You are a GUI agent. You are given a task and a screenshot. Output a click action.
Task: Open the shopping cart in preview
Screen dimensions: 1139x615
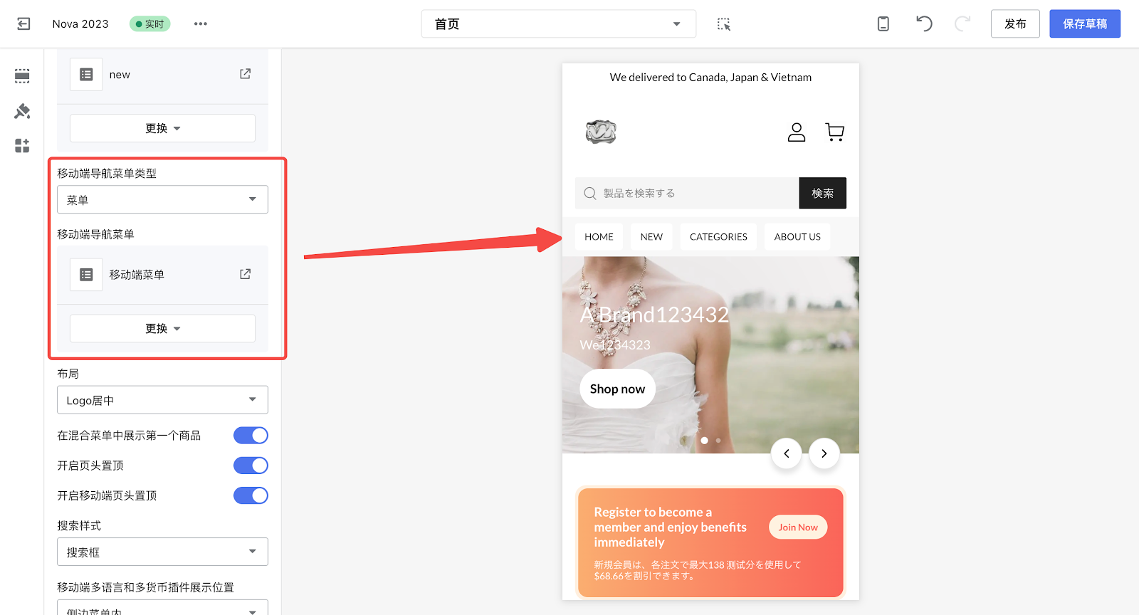click(834, 132)
